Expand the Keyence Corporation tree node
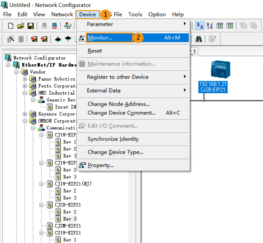 (25, 114)
